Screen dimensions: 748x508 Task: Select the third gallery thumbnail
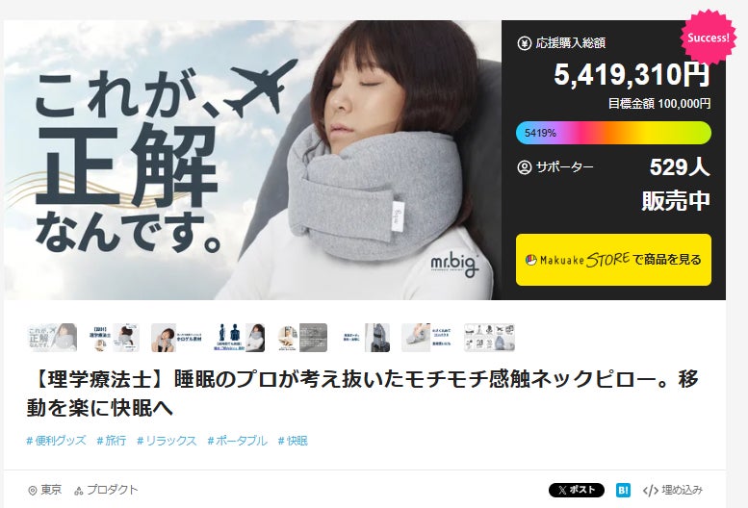(177, 338)
